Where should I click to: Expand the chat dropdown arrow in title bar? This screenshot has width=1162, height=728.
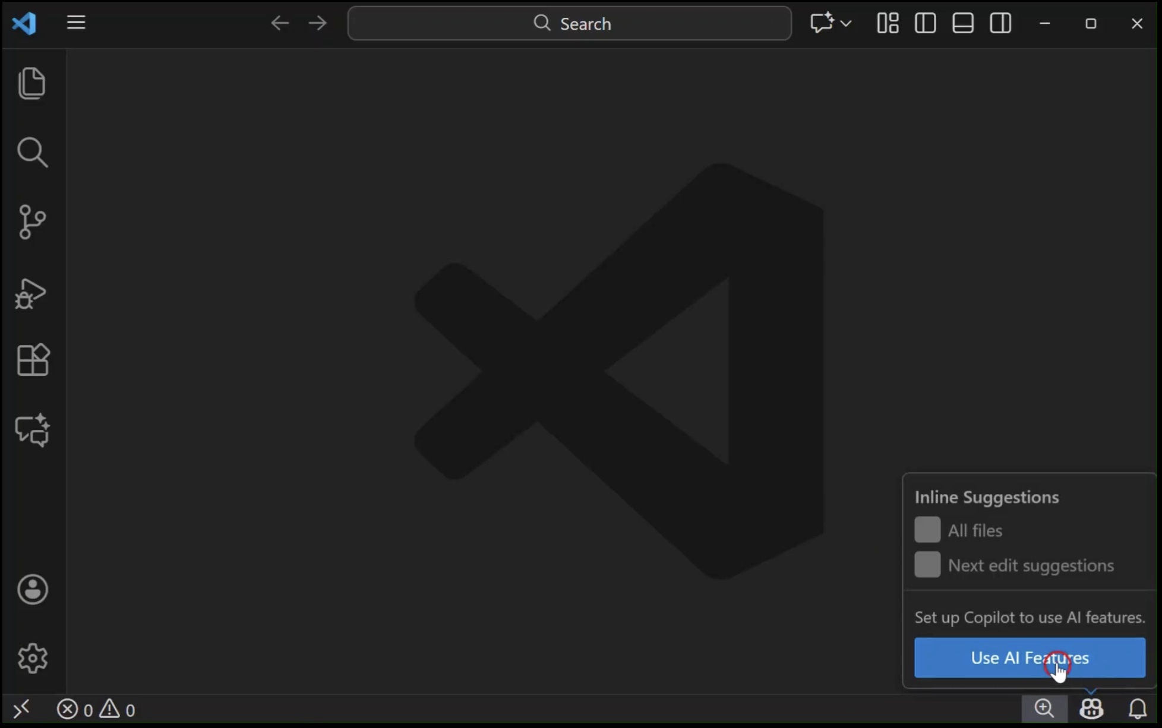(x=846, y=23)
